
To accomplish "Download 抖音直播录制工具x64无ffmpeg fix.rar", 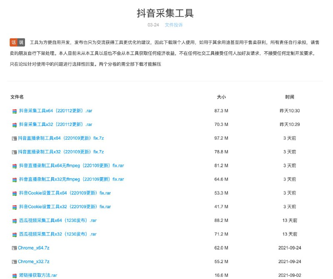I will (72, 166).
